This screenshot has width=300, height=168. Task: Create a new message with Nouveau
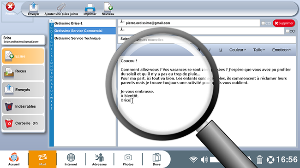pos(108,9)
